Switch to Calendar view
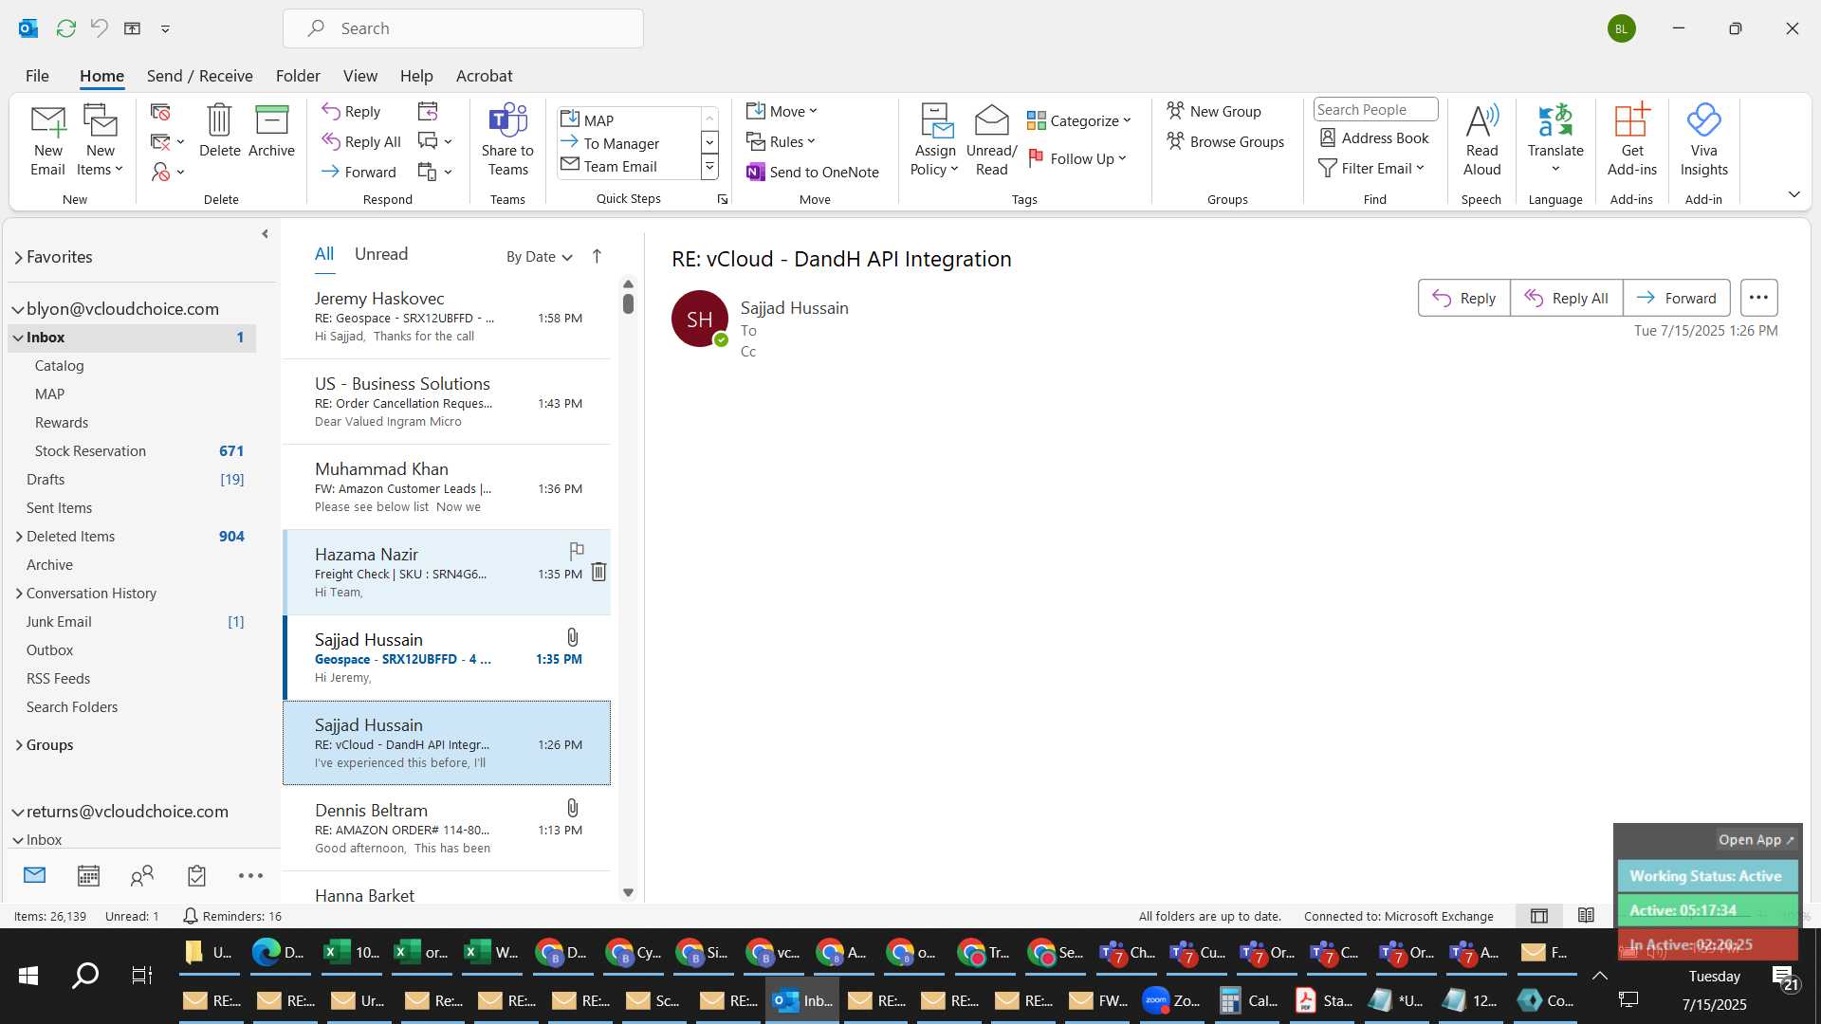The width and height of the screenshot is (1821, 1024). (x=88, y=876)
